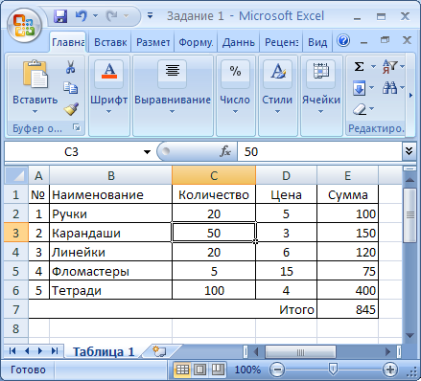Click the AutoSum sigma icon
This screenshot has height=381, width=421.
click(359, 67)
